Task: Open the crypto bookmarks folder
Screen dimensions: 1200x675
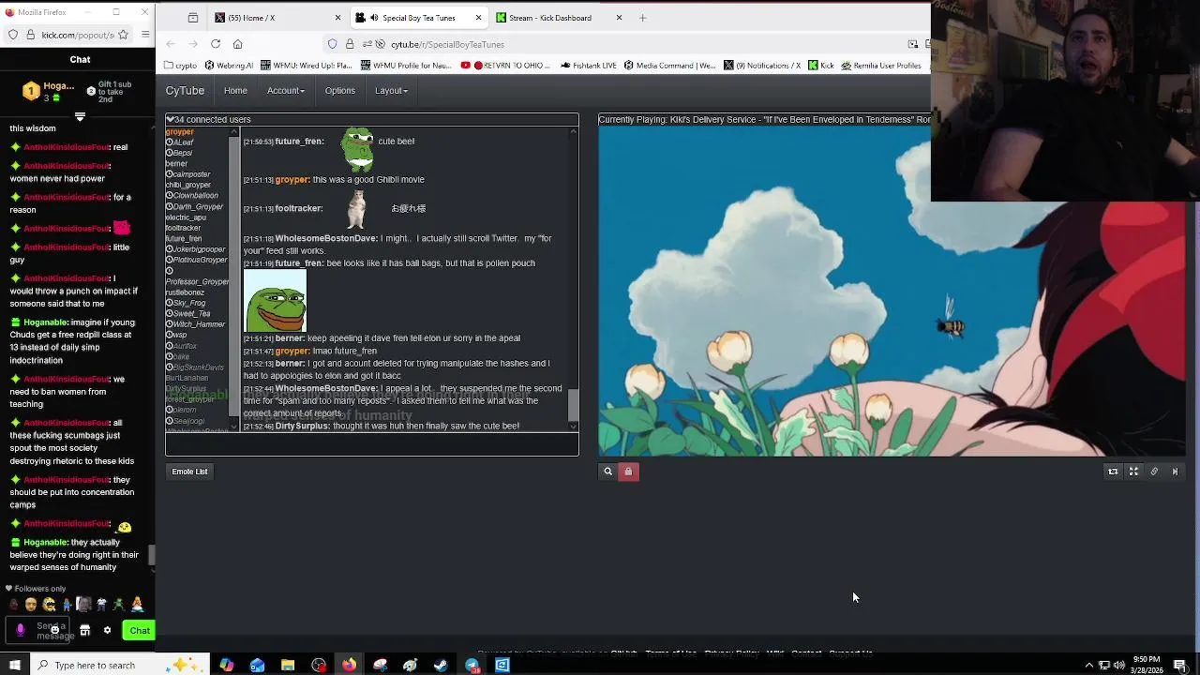Action: (180, 66)
